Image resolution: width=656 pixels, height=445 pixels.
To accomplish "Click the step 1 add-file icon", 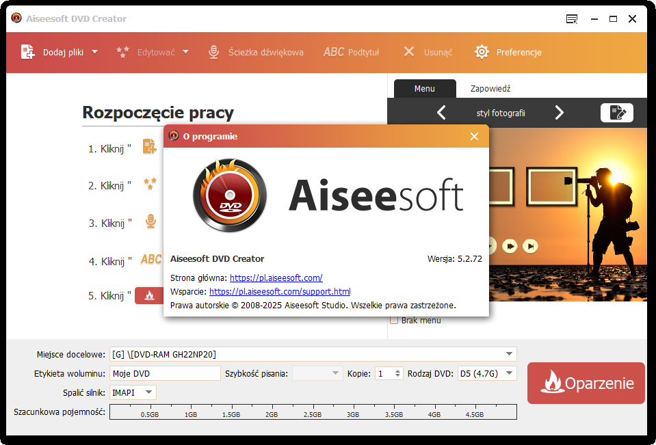I will pyautogui.click(x=149, y=147).
